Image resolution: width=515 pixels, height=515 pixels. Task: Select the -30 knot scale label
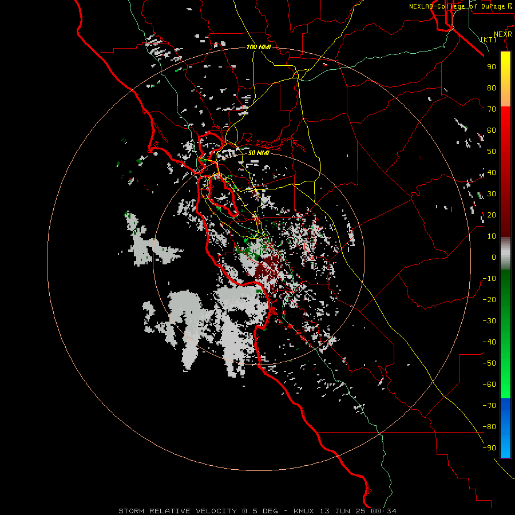489,321
